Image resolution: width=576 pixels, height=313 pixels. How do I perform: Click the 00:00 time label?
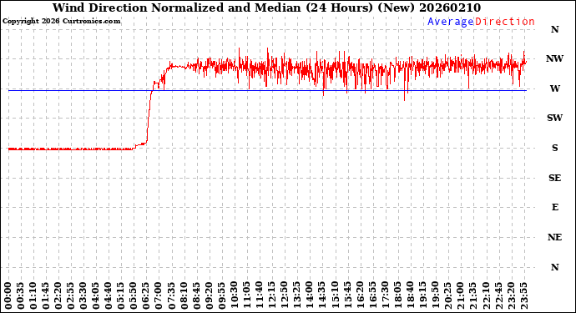(8, 296)
